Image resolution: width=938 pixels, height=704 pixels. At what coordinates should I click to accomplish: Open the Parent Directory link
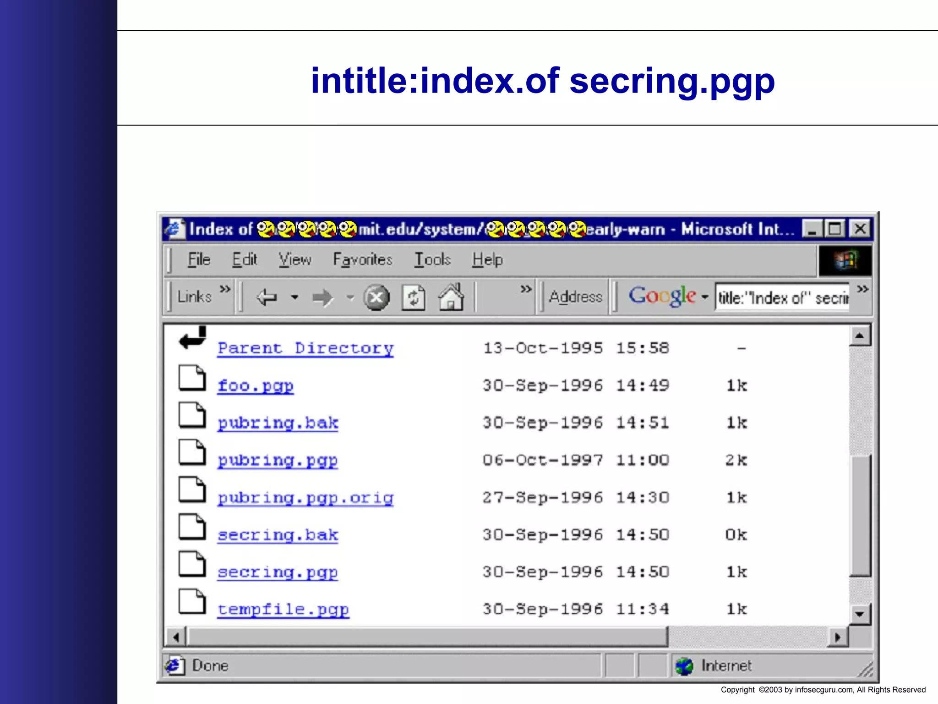pyautogui.click(x=305, y=348)
